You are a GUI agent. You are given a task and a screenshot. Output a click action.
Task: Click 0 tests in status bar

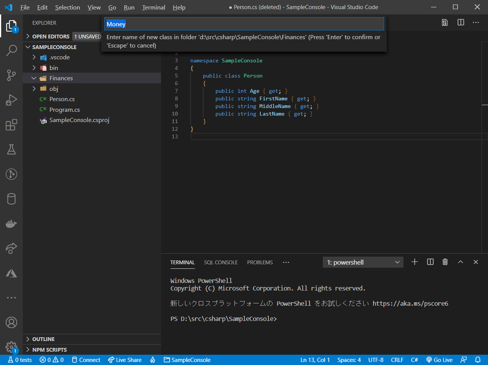click(x=20, y=360)
